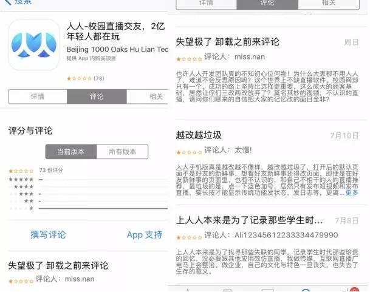Click star rating beside reviewer 太慢!
Viewport: 370px width, 292px height.
point(189,152)
